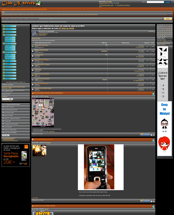This screenshot has height=215, width=174.
Task: Click the frog icon beside Descarga módulos
Action: (x=3, y=67)
